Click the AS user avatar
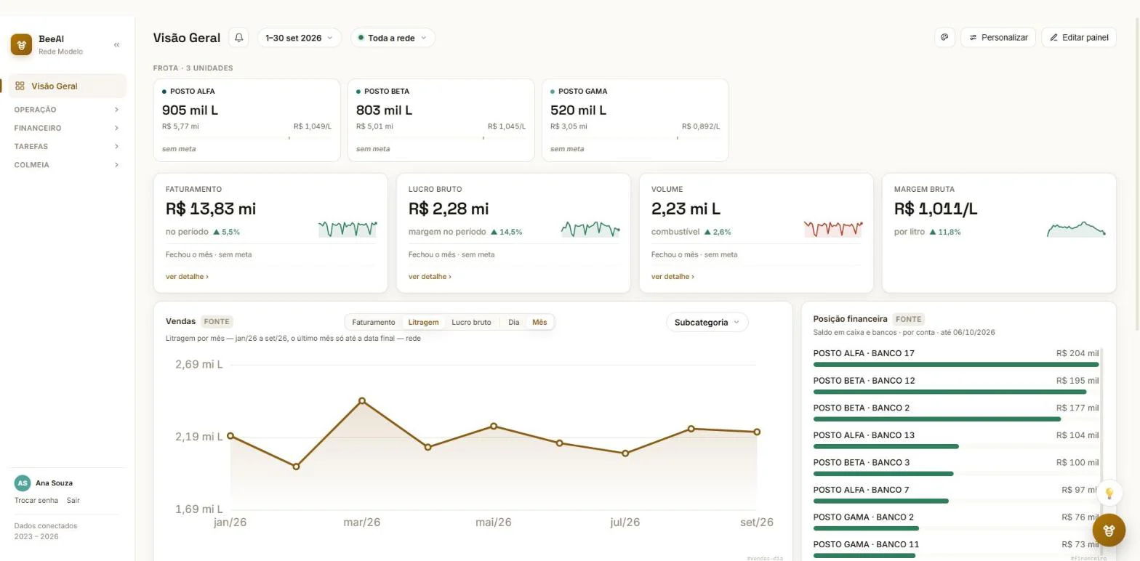This screenshot has height=561, width=1140. [23, 483]
